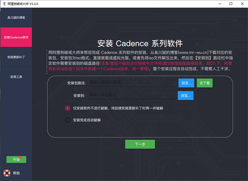Close the 阿狸狗破戒大师 window
248x181 pixels.
pyautogui.click(x=239, y=4)
